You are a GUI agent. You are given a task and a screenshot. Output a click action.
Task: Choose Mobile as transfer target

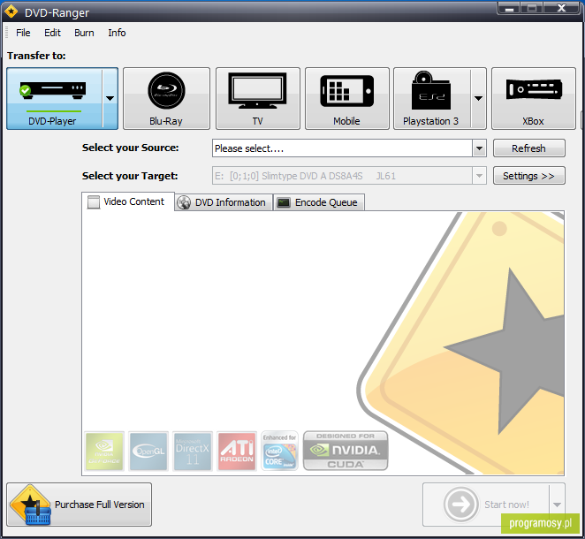point(347,98)
